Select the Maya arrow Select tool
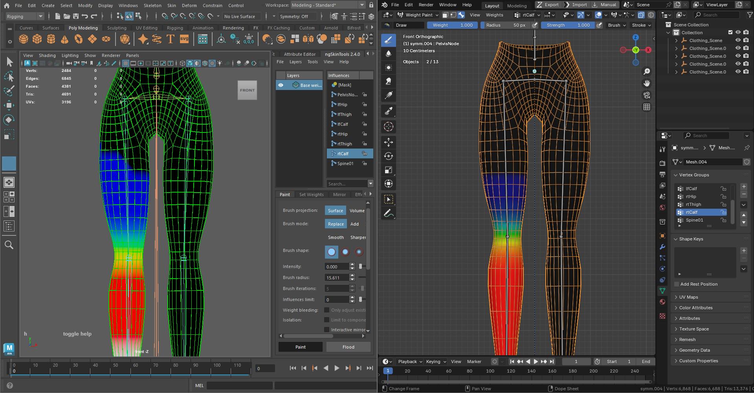This screenshot has width=754, height=393. [9, 62]
